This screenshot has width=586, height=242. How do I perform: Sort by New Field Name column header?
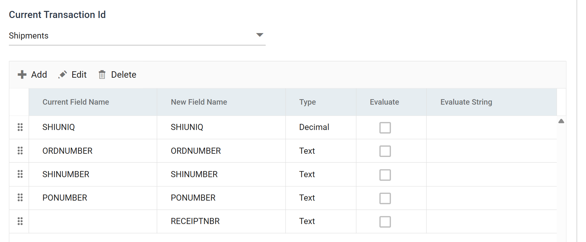(221, 102)
